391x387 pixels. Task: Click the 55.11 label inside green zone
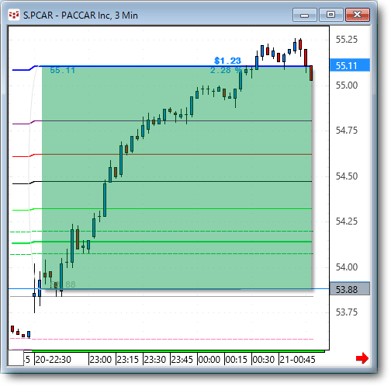[x=62, y=70]
